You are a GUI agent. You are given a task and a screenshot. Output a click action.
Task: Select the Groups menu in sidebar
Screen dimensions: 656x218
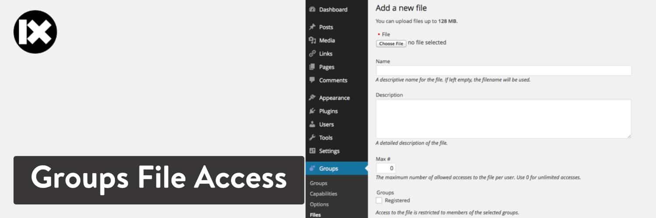coord(328,169)
